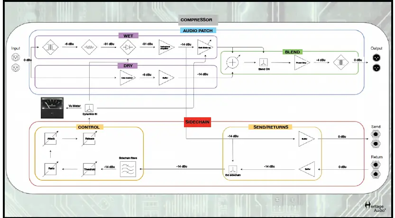The image size is (395, 218).
Task: Toggle the Ext sidechain switch
Action: [232, 169]
